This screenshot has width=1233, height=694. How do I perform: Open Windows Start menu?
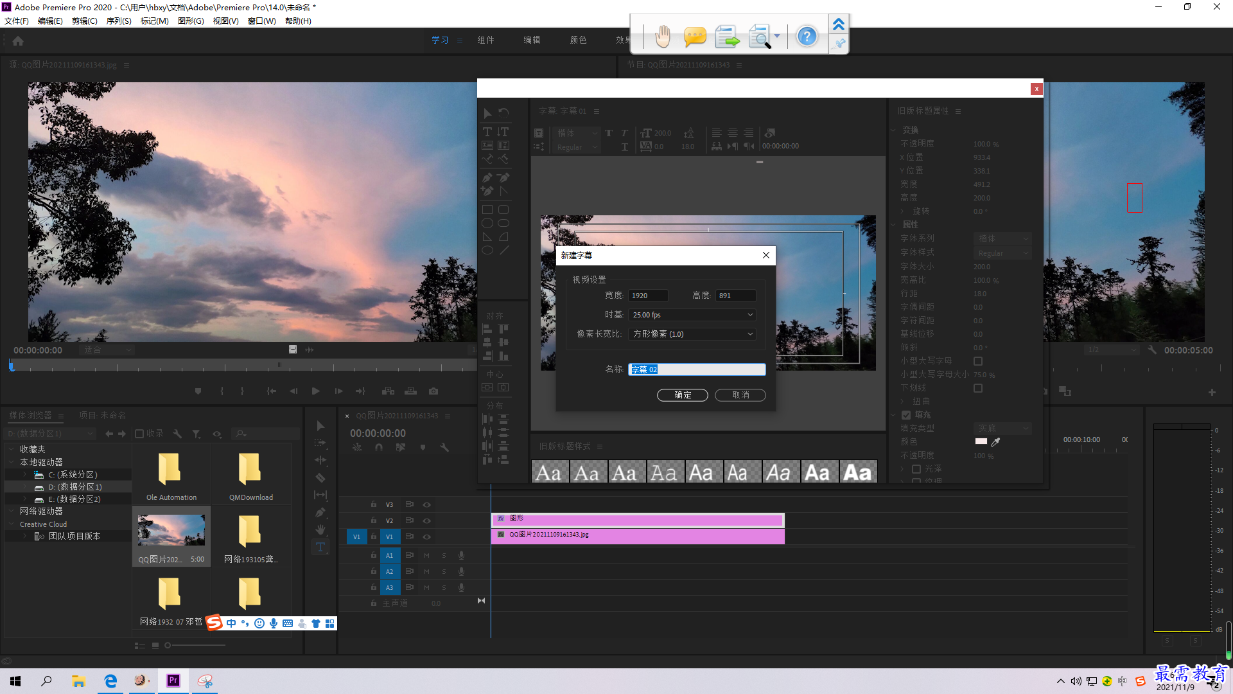pyautogui.click(x=15, y=681)
